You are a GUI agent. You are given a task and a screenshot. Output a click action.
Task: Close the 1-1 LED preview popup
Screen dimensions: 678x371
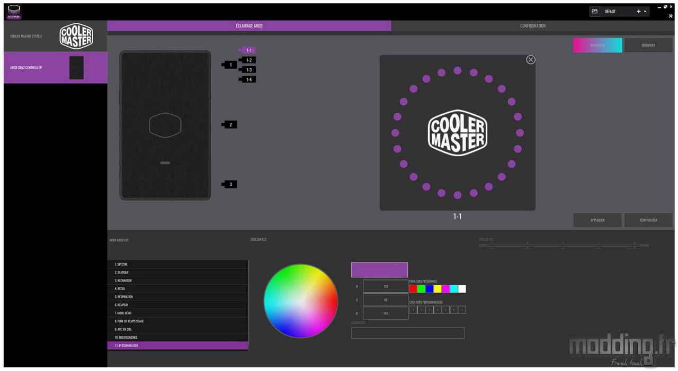[x=531, y=60]
